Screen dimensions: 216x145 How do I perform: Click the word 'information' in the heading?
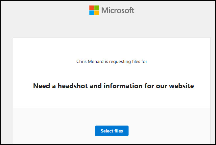[x=123, y=86]
